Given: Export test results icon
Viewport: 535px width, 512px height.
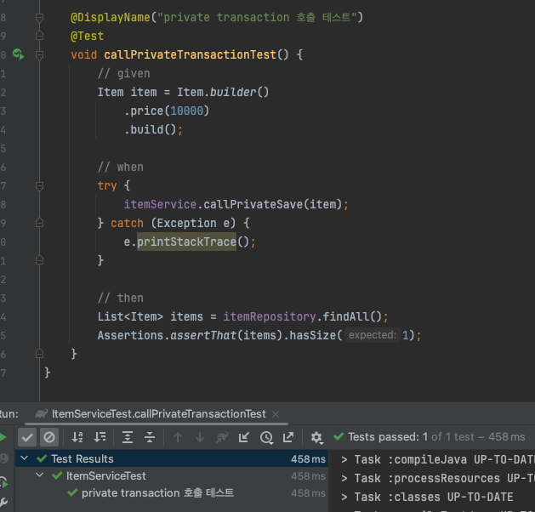Looking at the screenshot, I should tap(288, 437).
